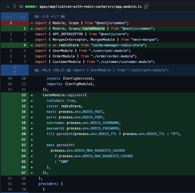
Task: Collapse the app.module.ts file diff chevron
Action: (8, 7)
